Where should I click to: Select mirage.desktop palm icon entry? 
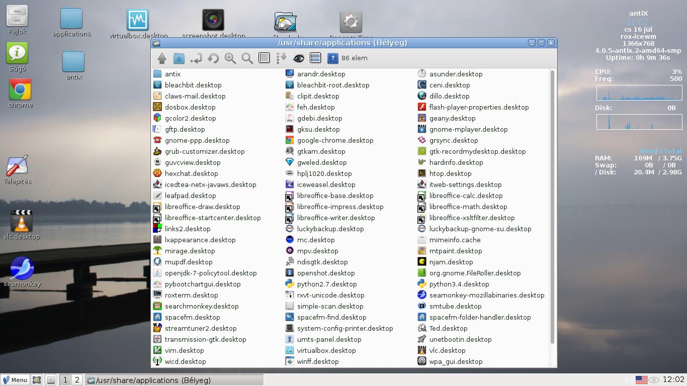(184, 251)
